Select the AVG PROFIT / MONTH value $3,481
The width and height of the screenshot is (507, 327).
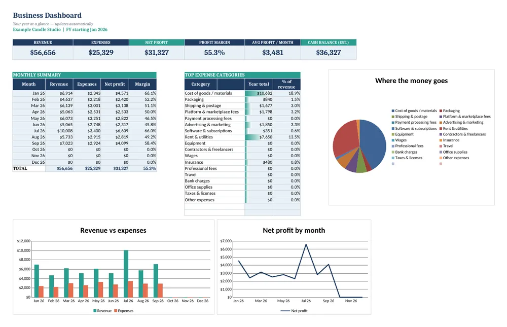[273, 52]
